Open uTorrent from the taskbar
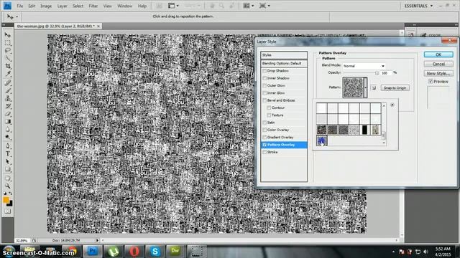The width and height of the screenshot is (460, 258). tap(114, 251)
